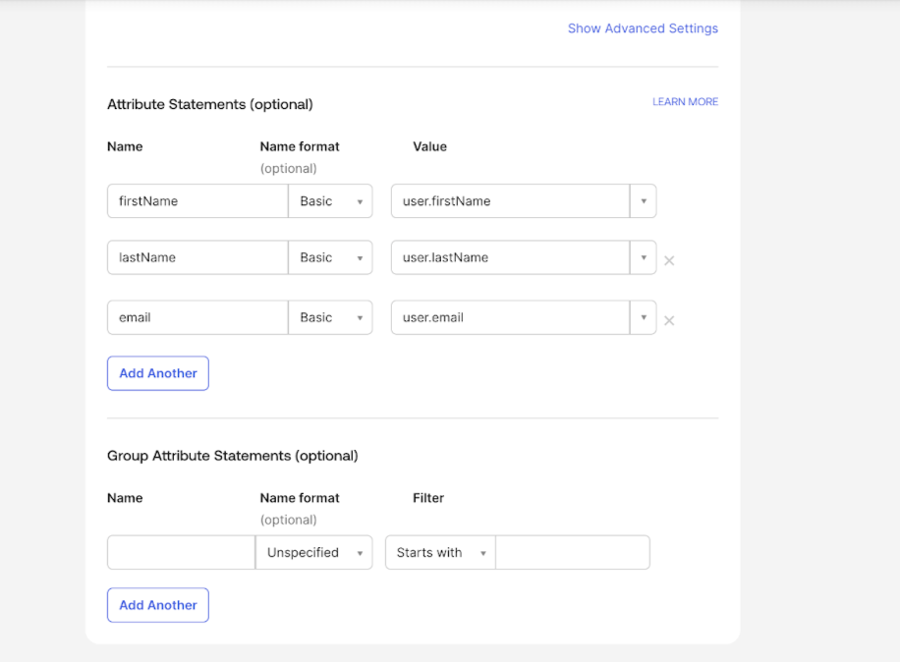
Task: Open Name format dropdown for firstName
Action: [330, 200]
